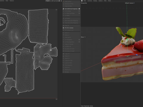Viewport: 143px width, 107px height.
Task: Click Start Interactive Mapping command
Action: click(71, 21)
